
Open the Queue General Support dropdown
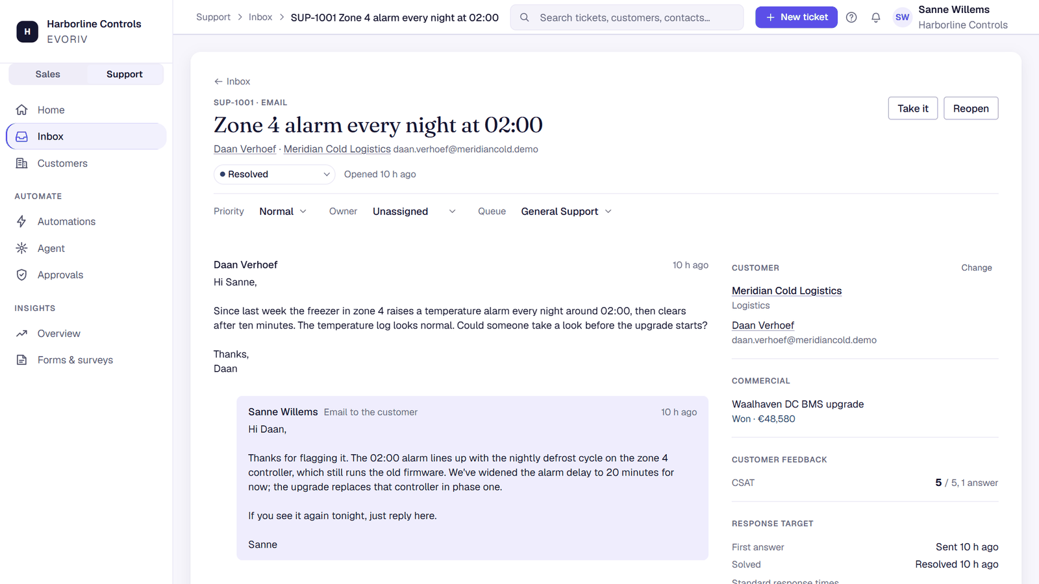click(x=566, y=212)
